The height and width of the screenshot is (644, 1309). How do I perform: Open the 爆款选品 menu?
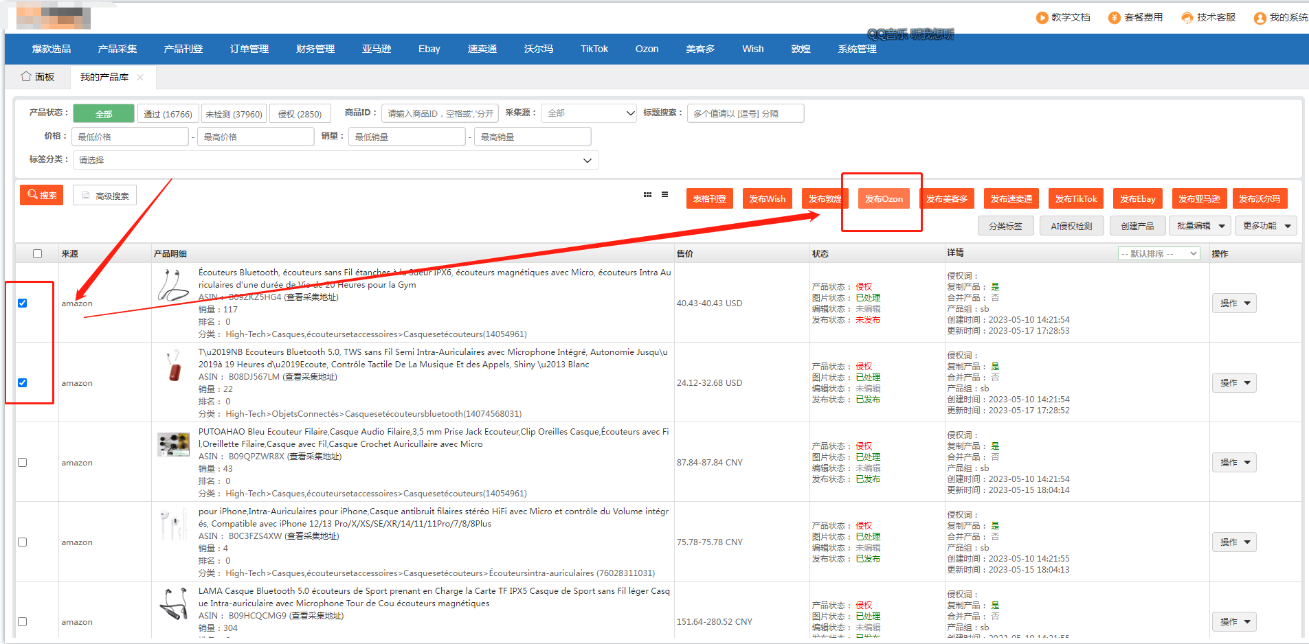(52, 49)
